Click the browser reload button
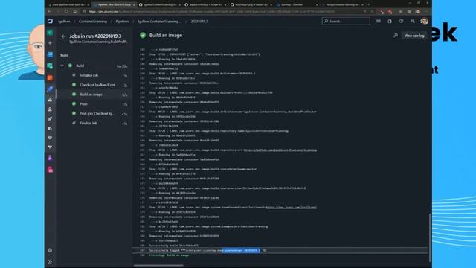This screenshot has width=476, height=268. click(66, 12)
